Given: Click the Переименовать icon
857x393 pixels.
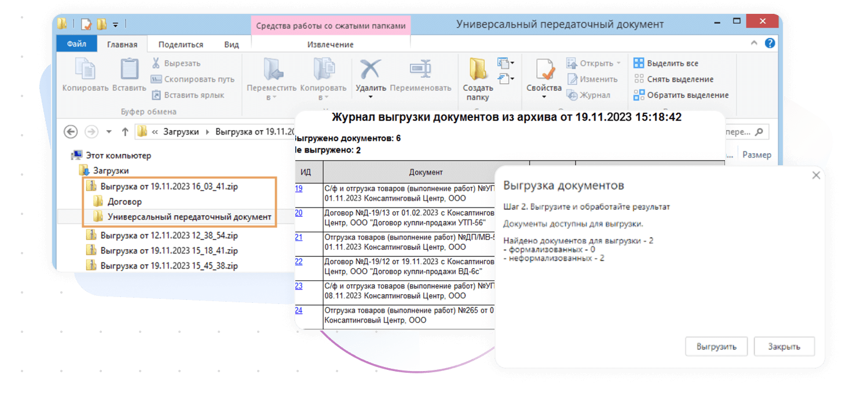Looking at the screenshot, I should 420,69.
